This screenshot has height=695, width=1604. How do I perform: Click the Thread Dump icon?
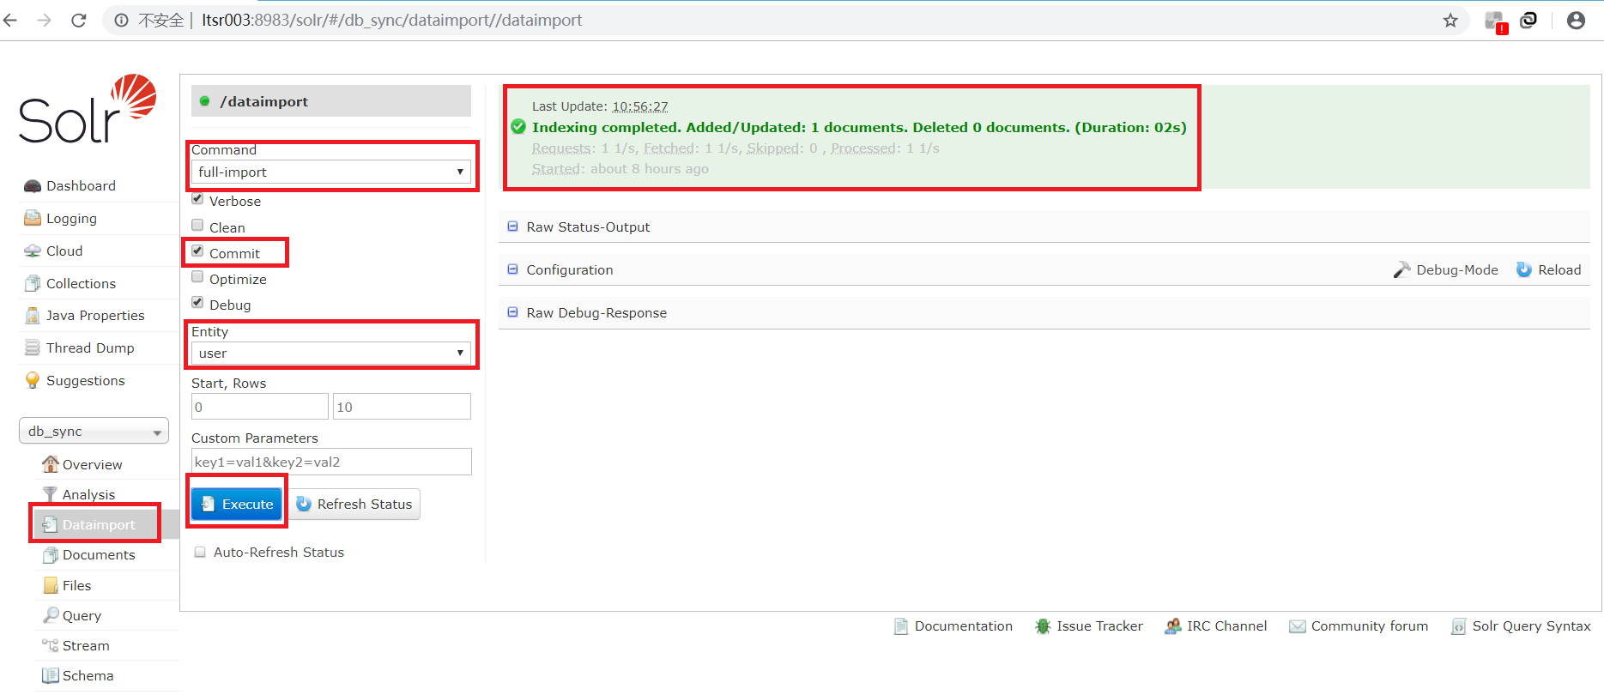point(33,347)
